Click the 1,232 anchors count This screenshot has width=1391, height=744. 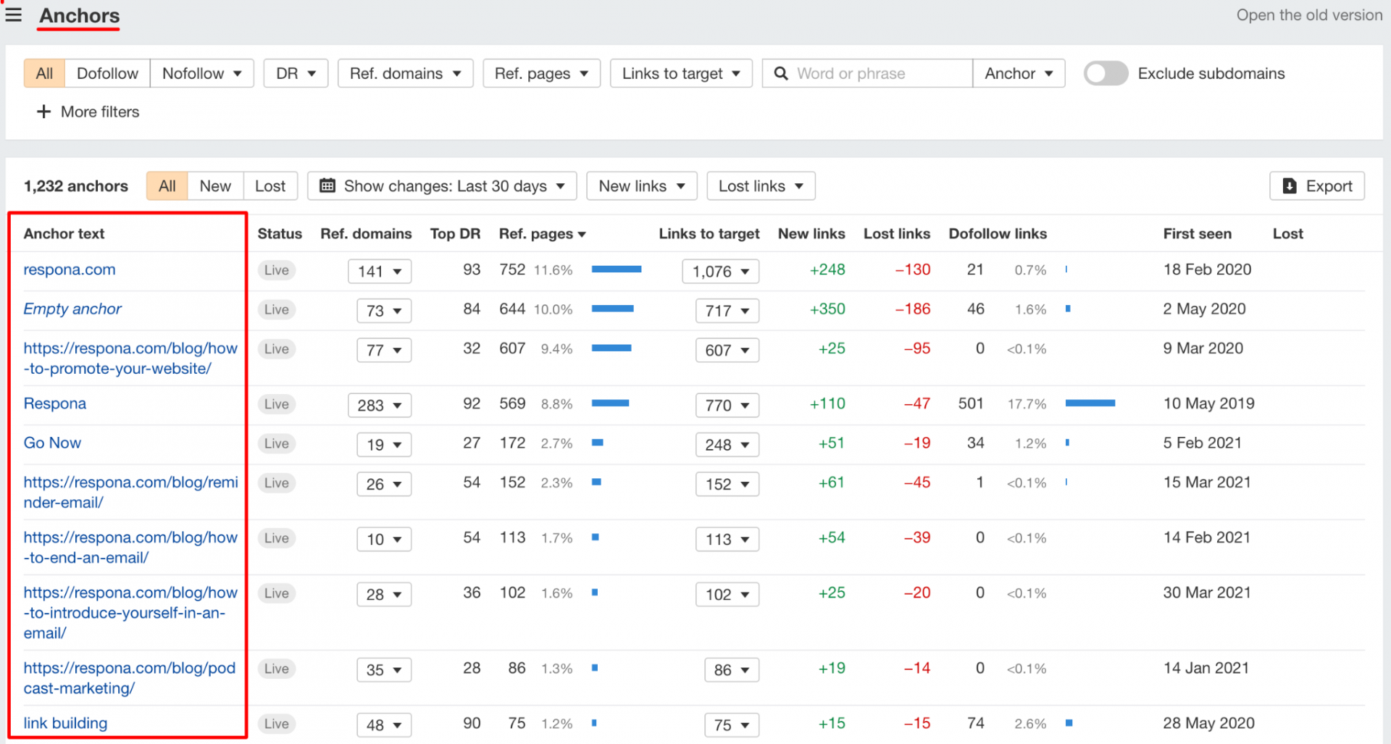(76, 186)
